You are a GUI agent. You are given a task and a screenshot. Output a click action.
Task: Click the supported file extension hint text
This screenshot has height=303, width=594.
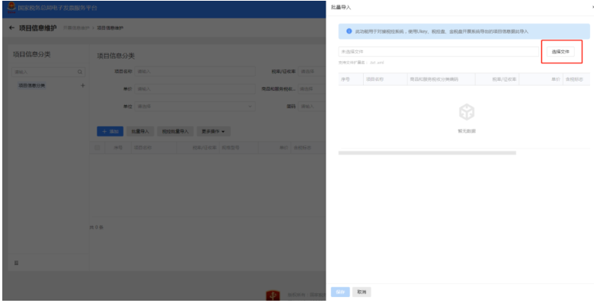coord(361,62)
